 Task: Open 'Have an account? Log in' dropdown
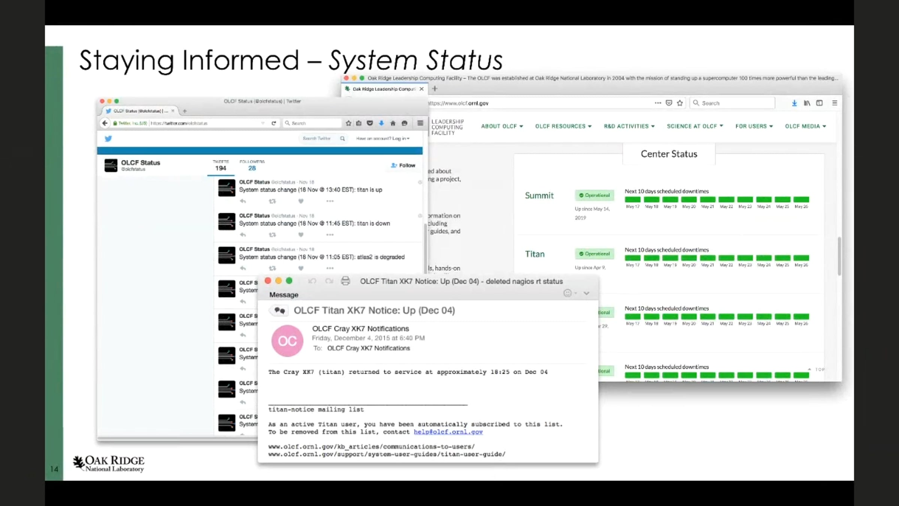[383, 139]
